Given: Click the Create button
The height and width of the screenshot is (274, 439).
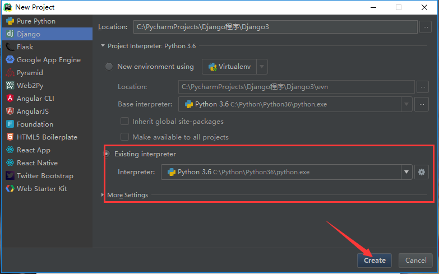Looking at the screenshot, I should [x=375, y=261].
